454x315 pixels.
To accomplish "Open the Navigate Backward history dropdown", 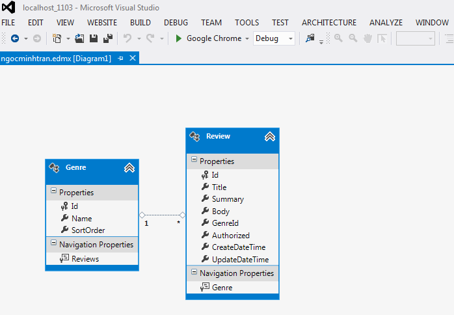I will point(26,38).
